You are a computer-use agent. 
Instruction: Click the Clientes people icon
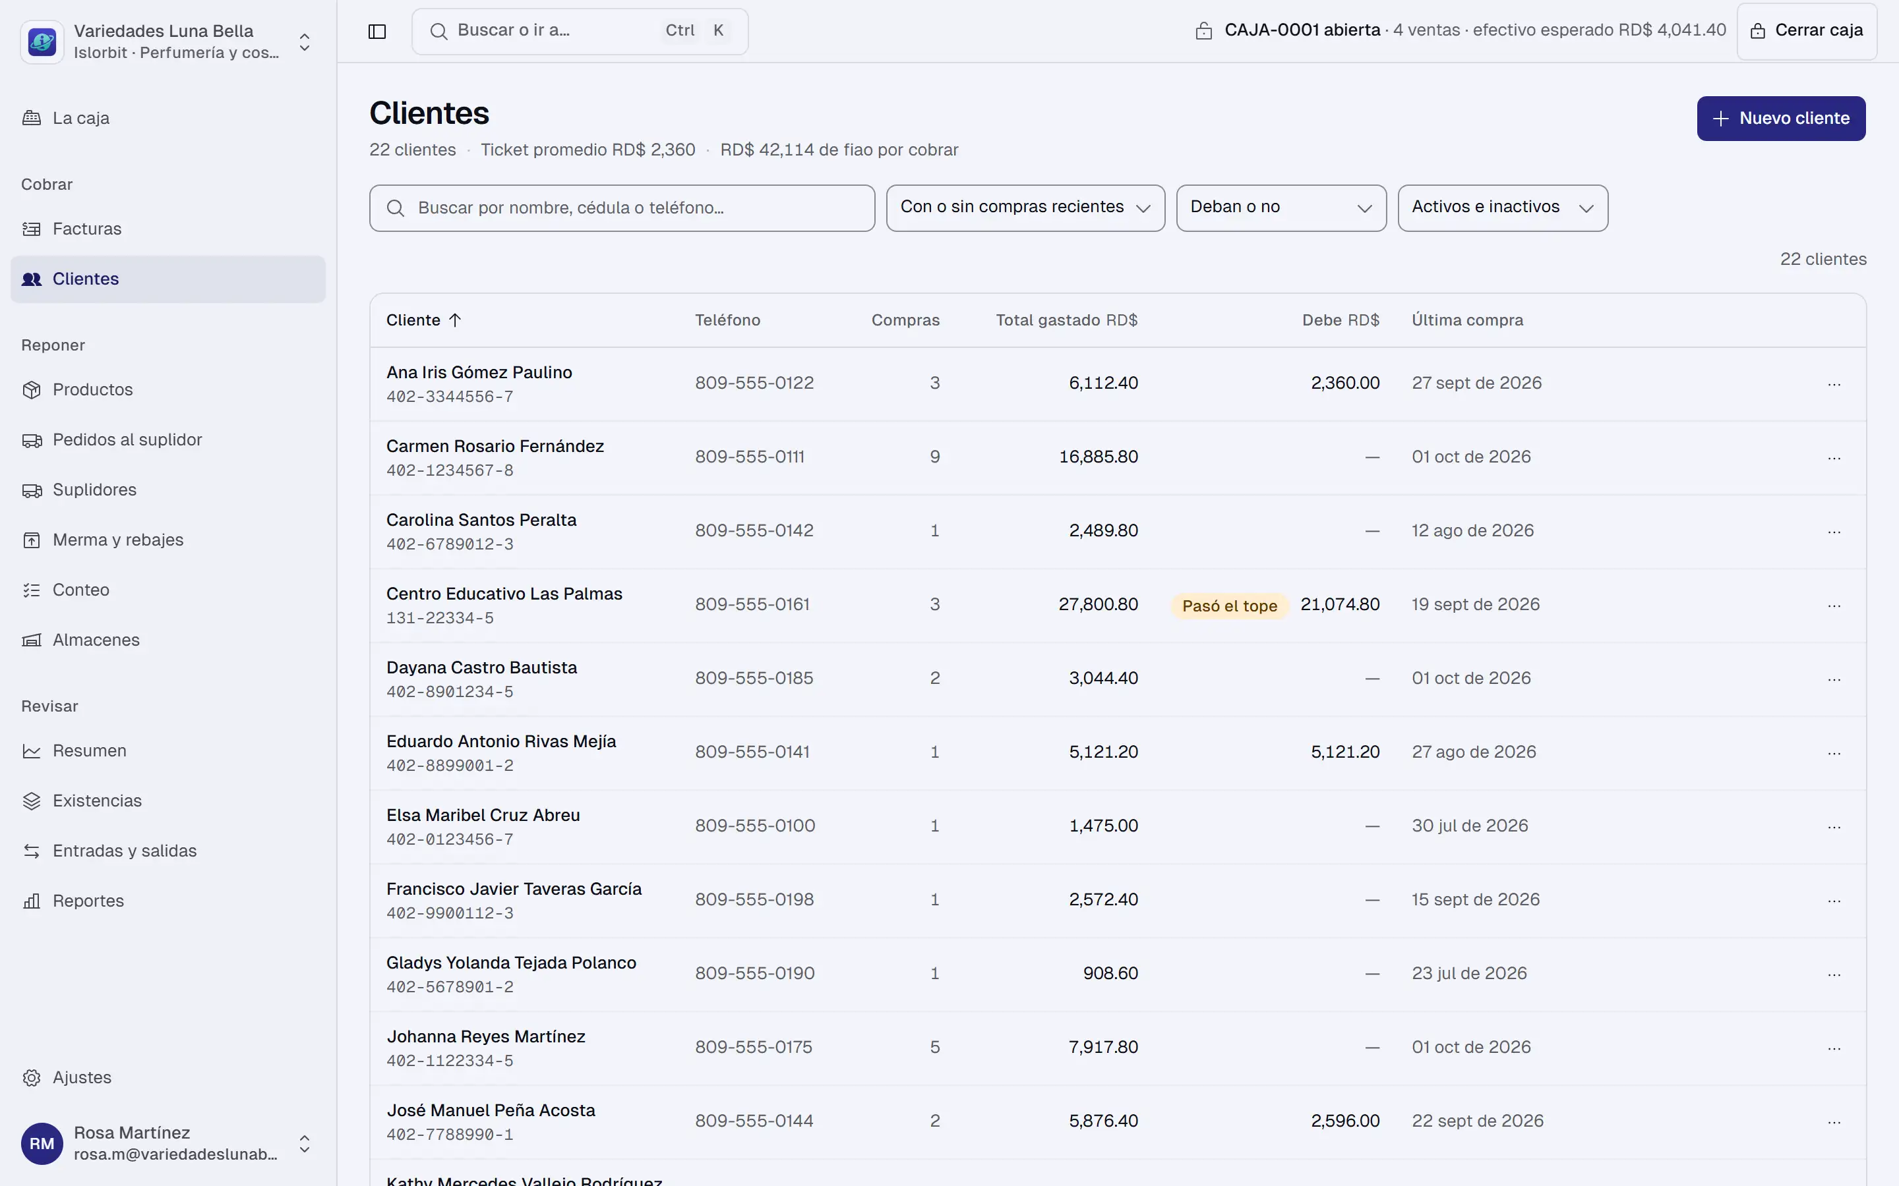pyautogui.click(x=32, y=279)
